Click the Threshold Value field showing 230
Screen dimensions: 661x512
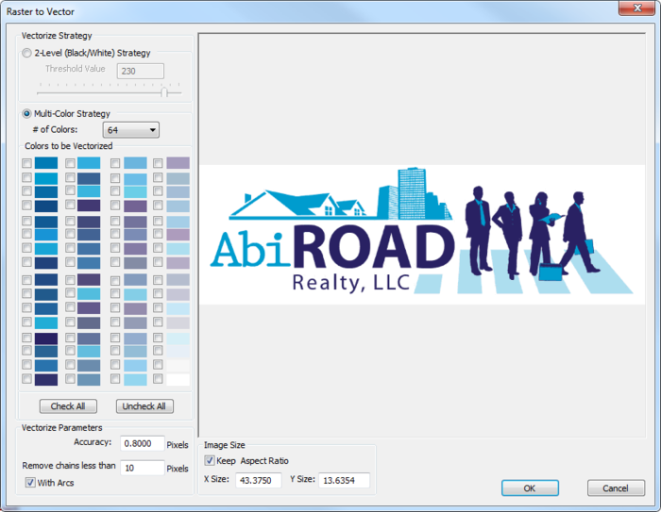141,71
